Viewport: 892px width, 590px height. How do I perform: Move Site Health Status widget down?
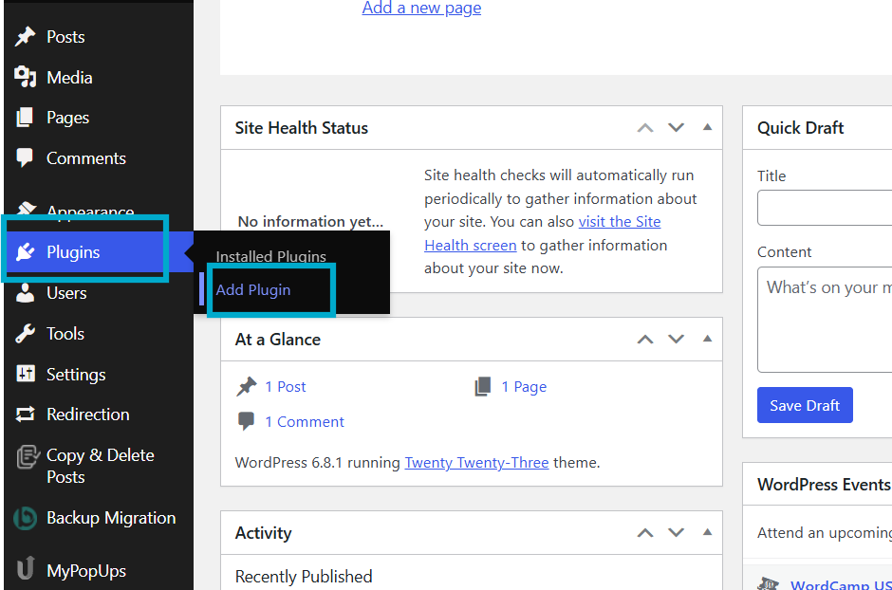pos(676,127)
